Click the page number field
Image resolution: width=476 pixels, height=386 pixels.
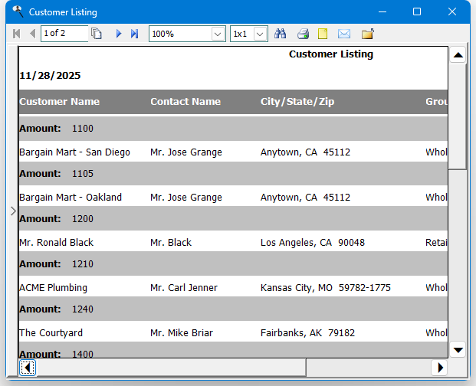pyautogui.click(x=64, y=34)
